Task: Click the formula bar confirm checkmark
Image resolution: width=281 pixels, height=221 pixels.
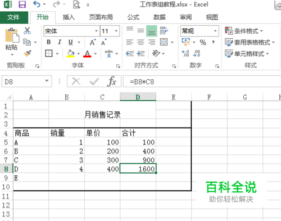Action: 94,82
